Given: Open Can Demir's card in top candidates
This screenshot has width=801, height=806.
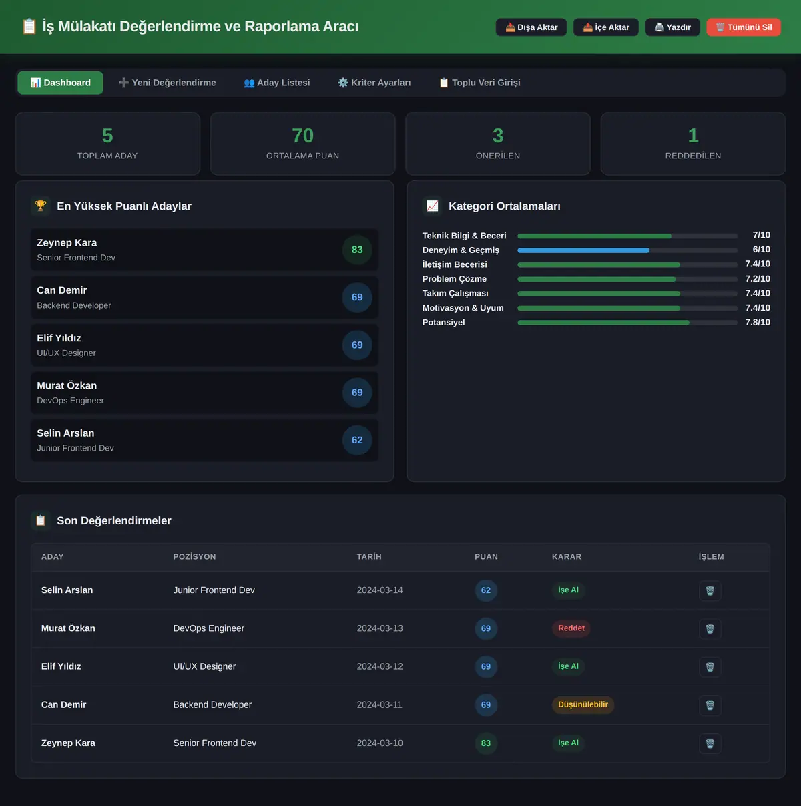Looking at the screenshot, I should pos(205,297).
